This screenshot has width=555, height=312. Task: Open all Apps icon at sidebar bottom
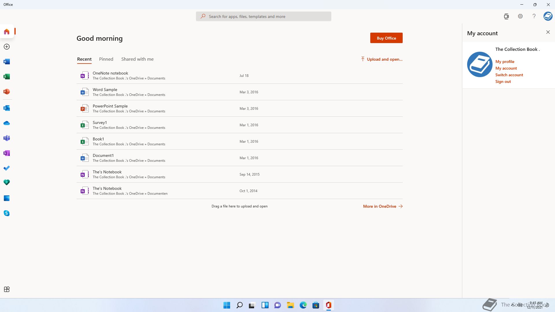click(7, 289)
